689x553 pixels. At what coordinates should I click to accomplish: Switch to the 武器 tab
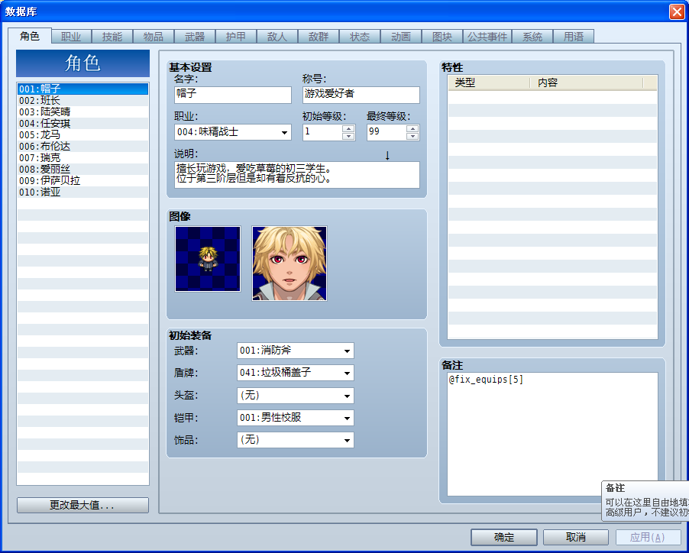tap(195, 37)
